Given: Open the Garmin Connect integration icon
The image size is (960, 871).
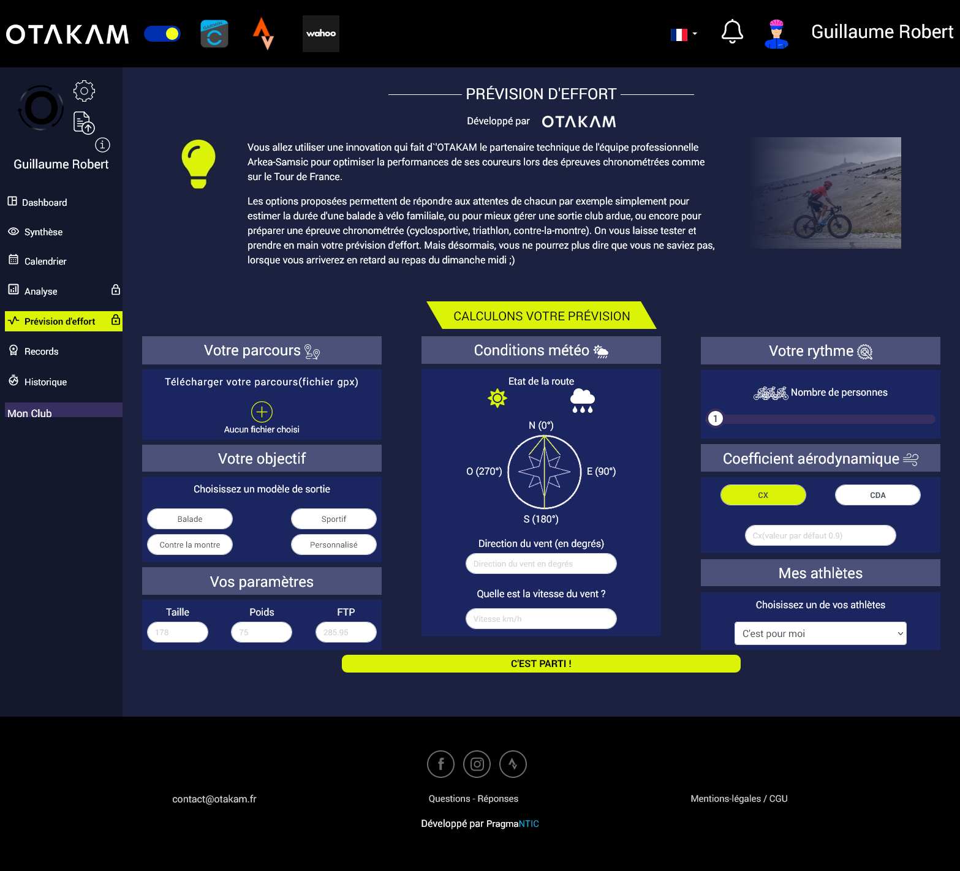Looking at the screenshot, I should pos(214,34).
